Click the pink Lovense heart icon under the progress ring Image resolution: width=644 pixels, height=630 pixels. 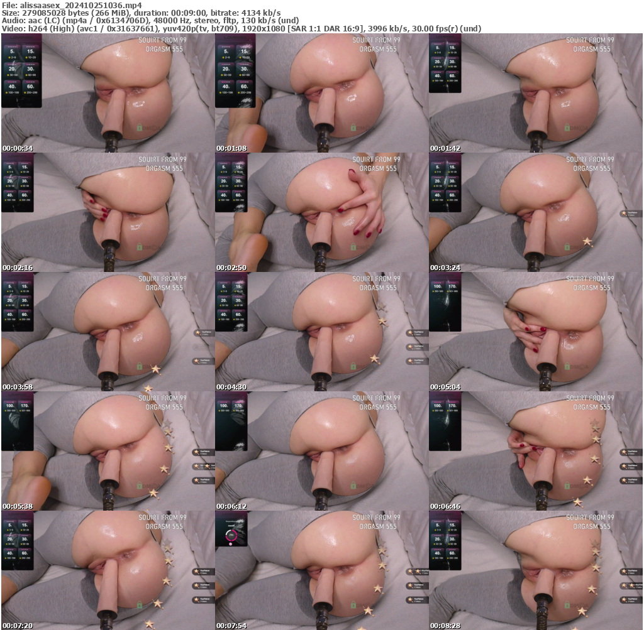pos(231,544)
